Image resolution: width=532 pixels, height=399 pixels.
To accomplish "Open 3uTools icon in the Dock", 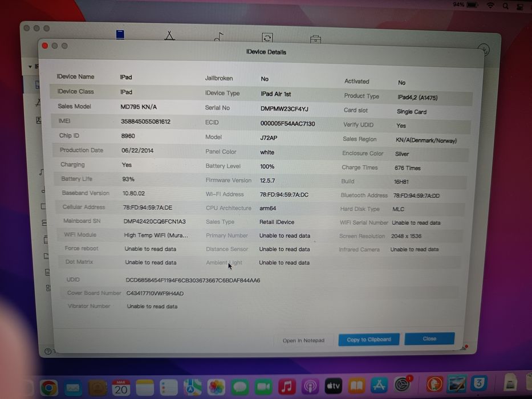I will tap(479, 384).
